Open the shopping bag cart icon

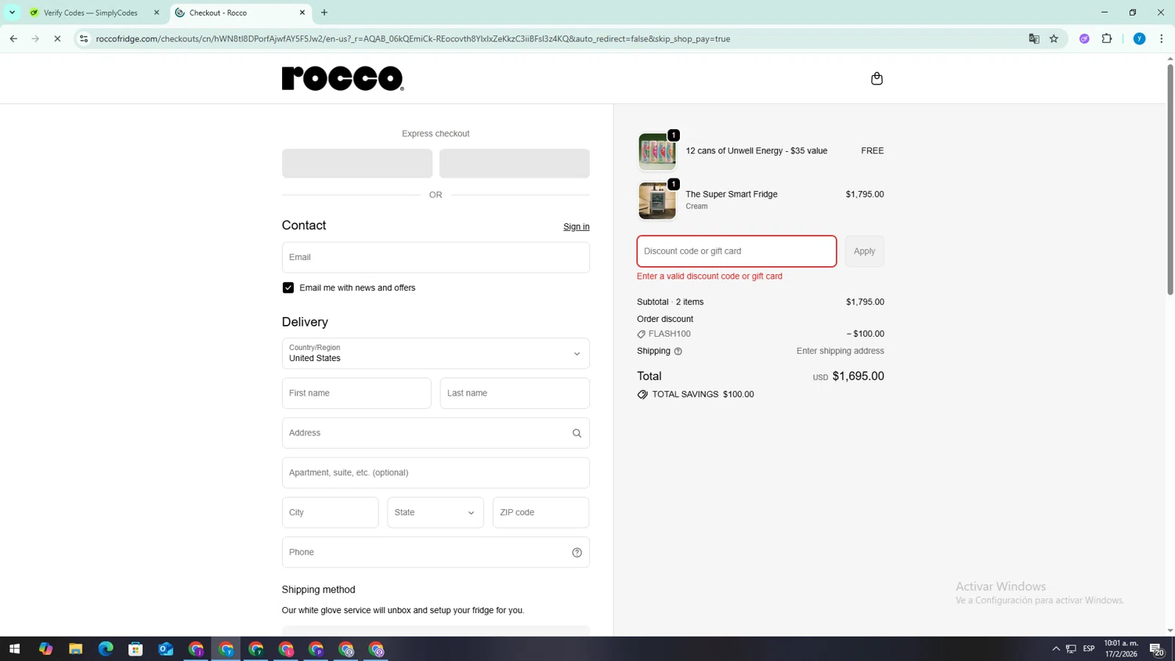point(877,78)
